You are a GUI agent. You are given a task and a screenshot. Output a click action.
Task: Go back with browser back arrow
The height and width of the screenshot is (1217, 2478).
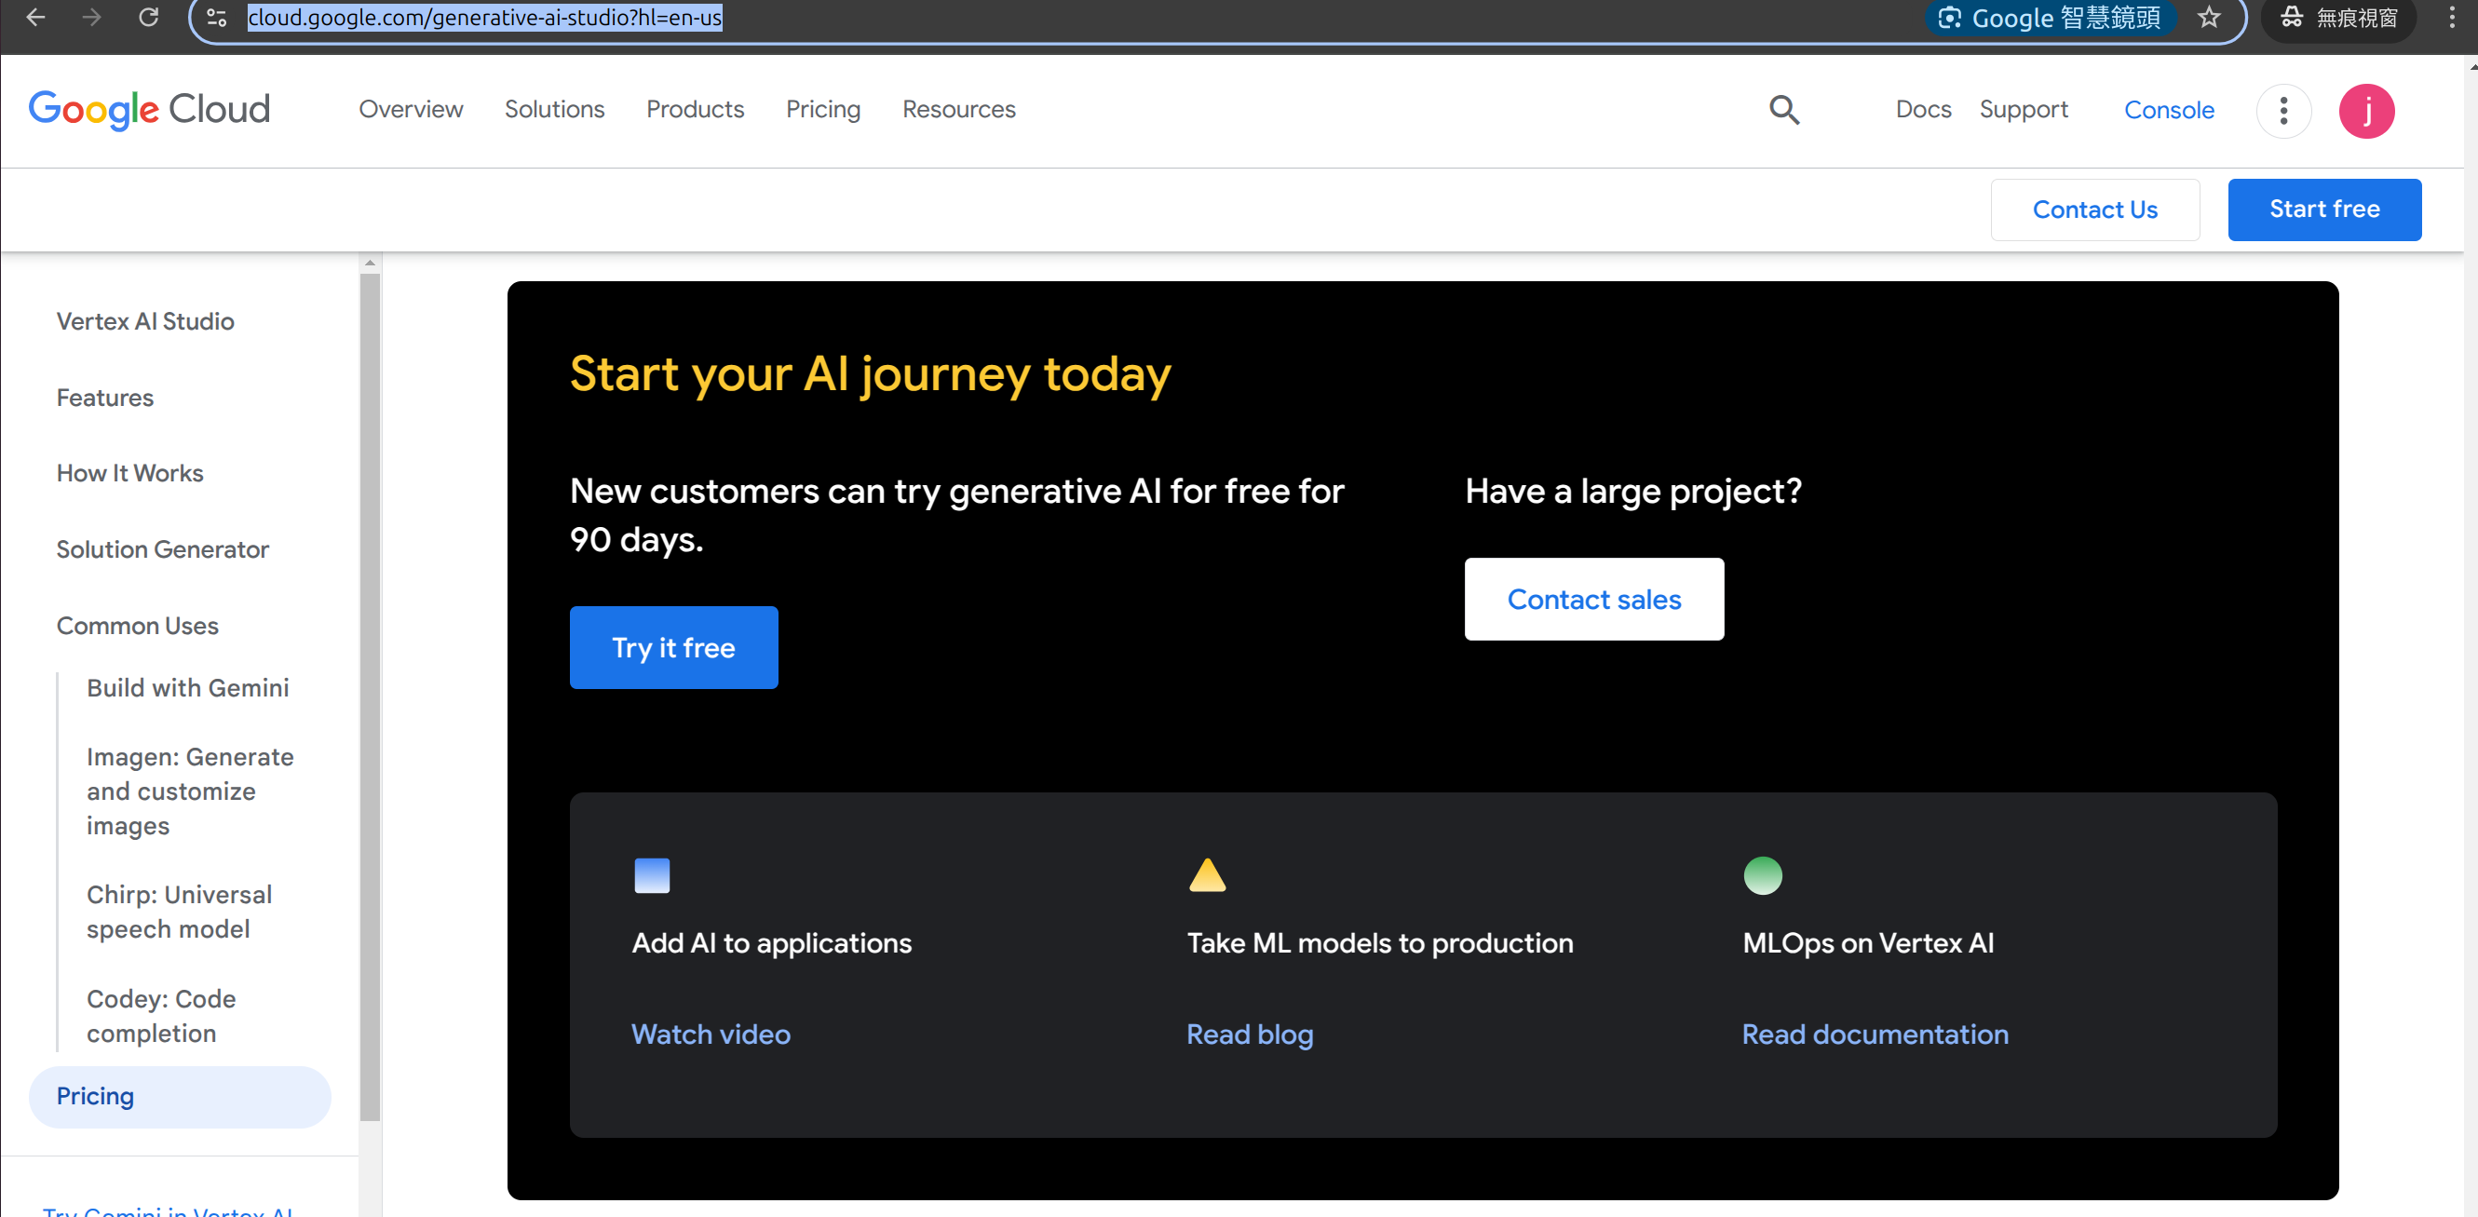click(x=35, y=18)
